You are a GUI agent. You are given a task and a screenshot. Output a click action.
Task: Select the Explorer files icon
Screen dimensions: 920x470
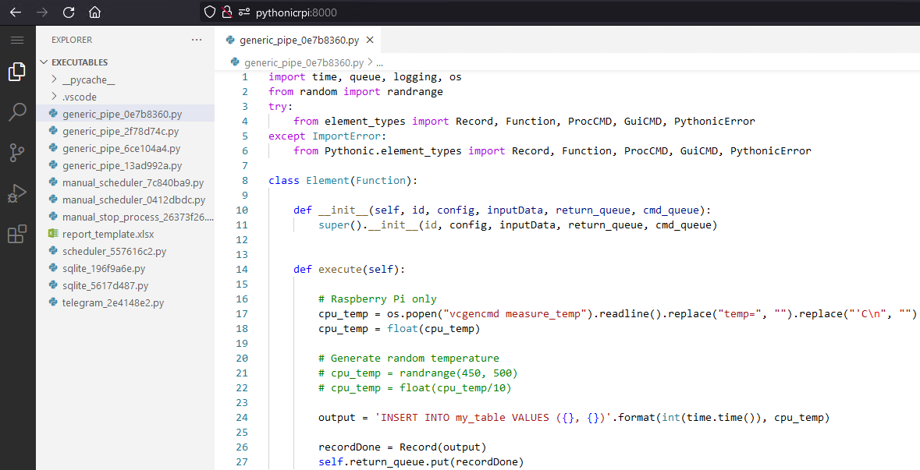pos(17,72)
